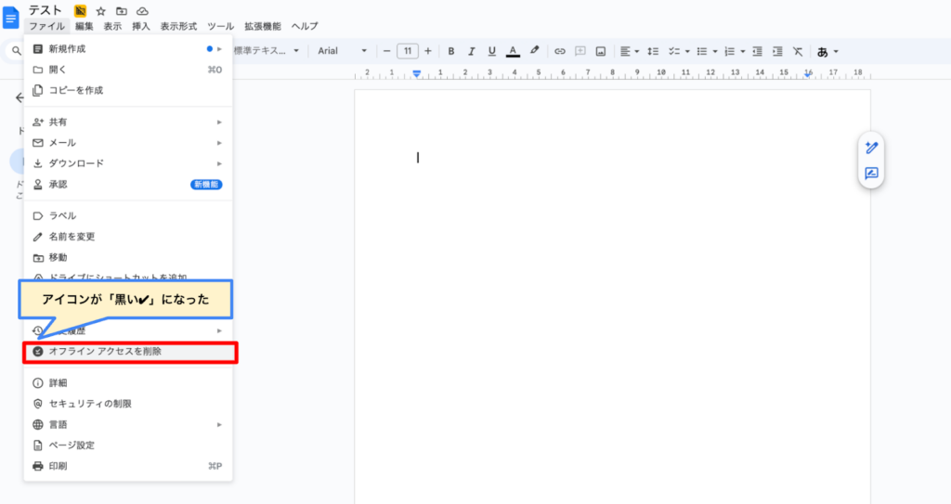
Task: Star the document with the star icon
Action: tap(101, 11)
